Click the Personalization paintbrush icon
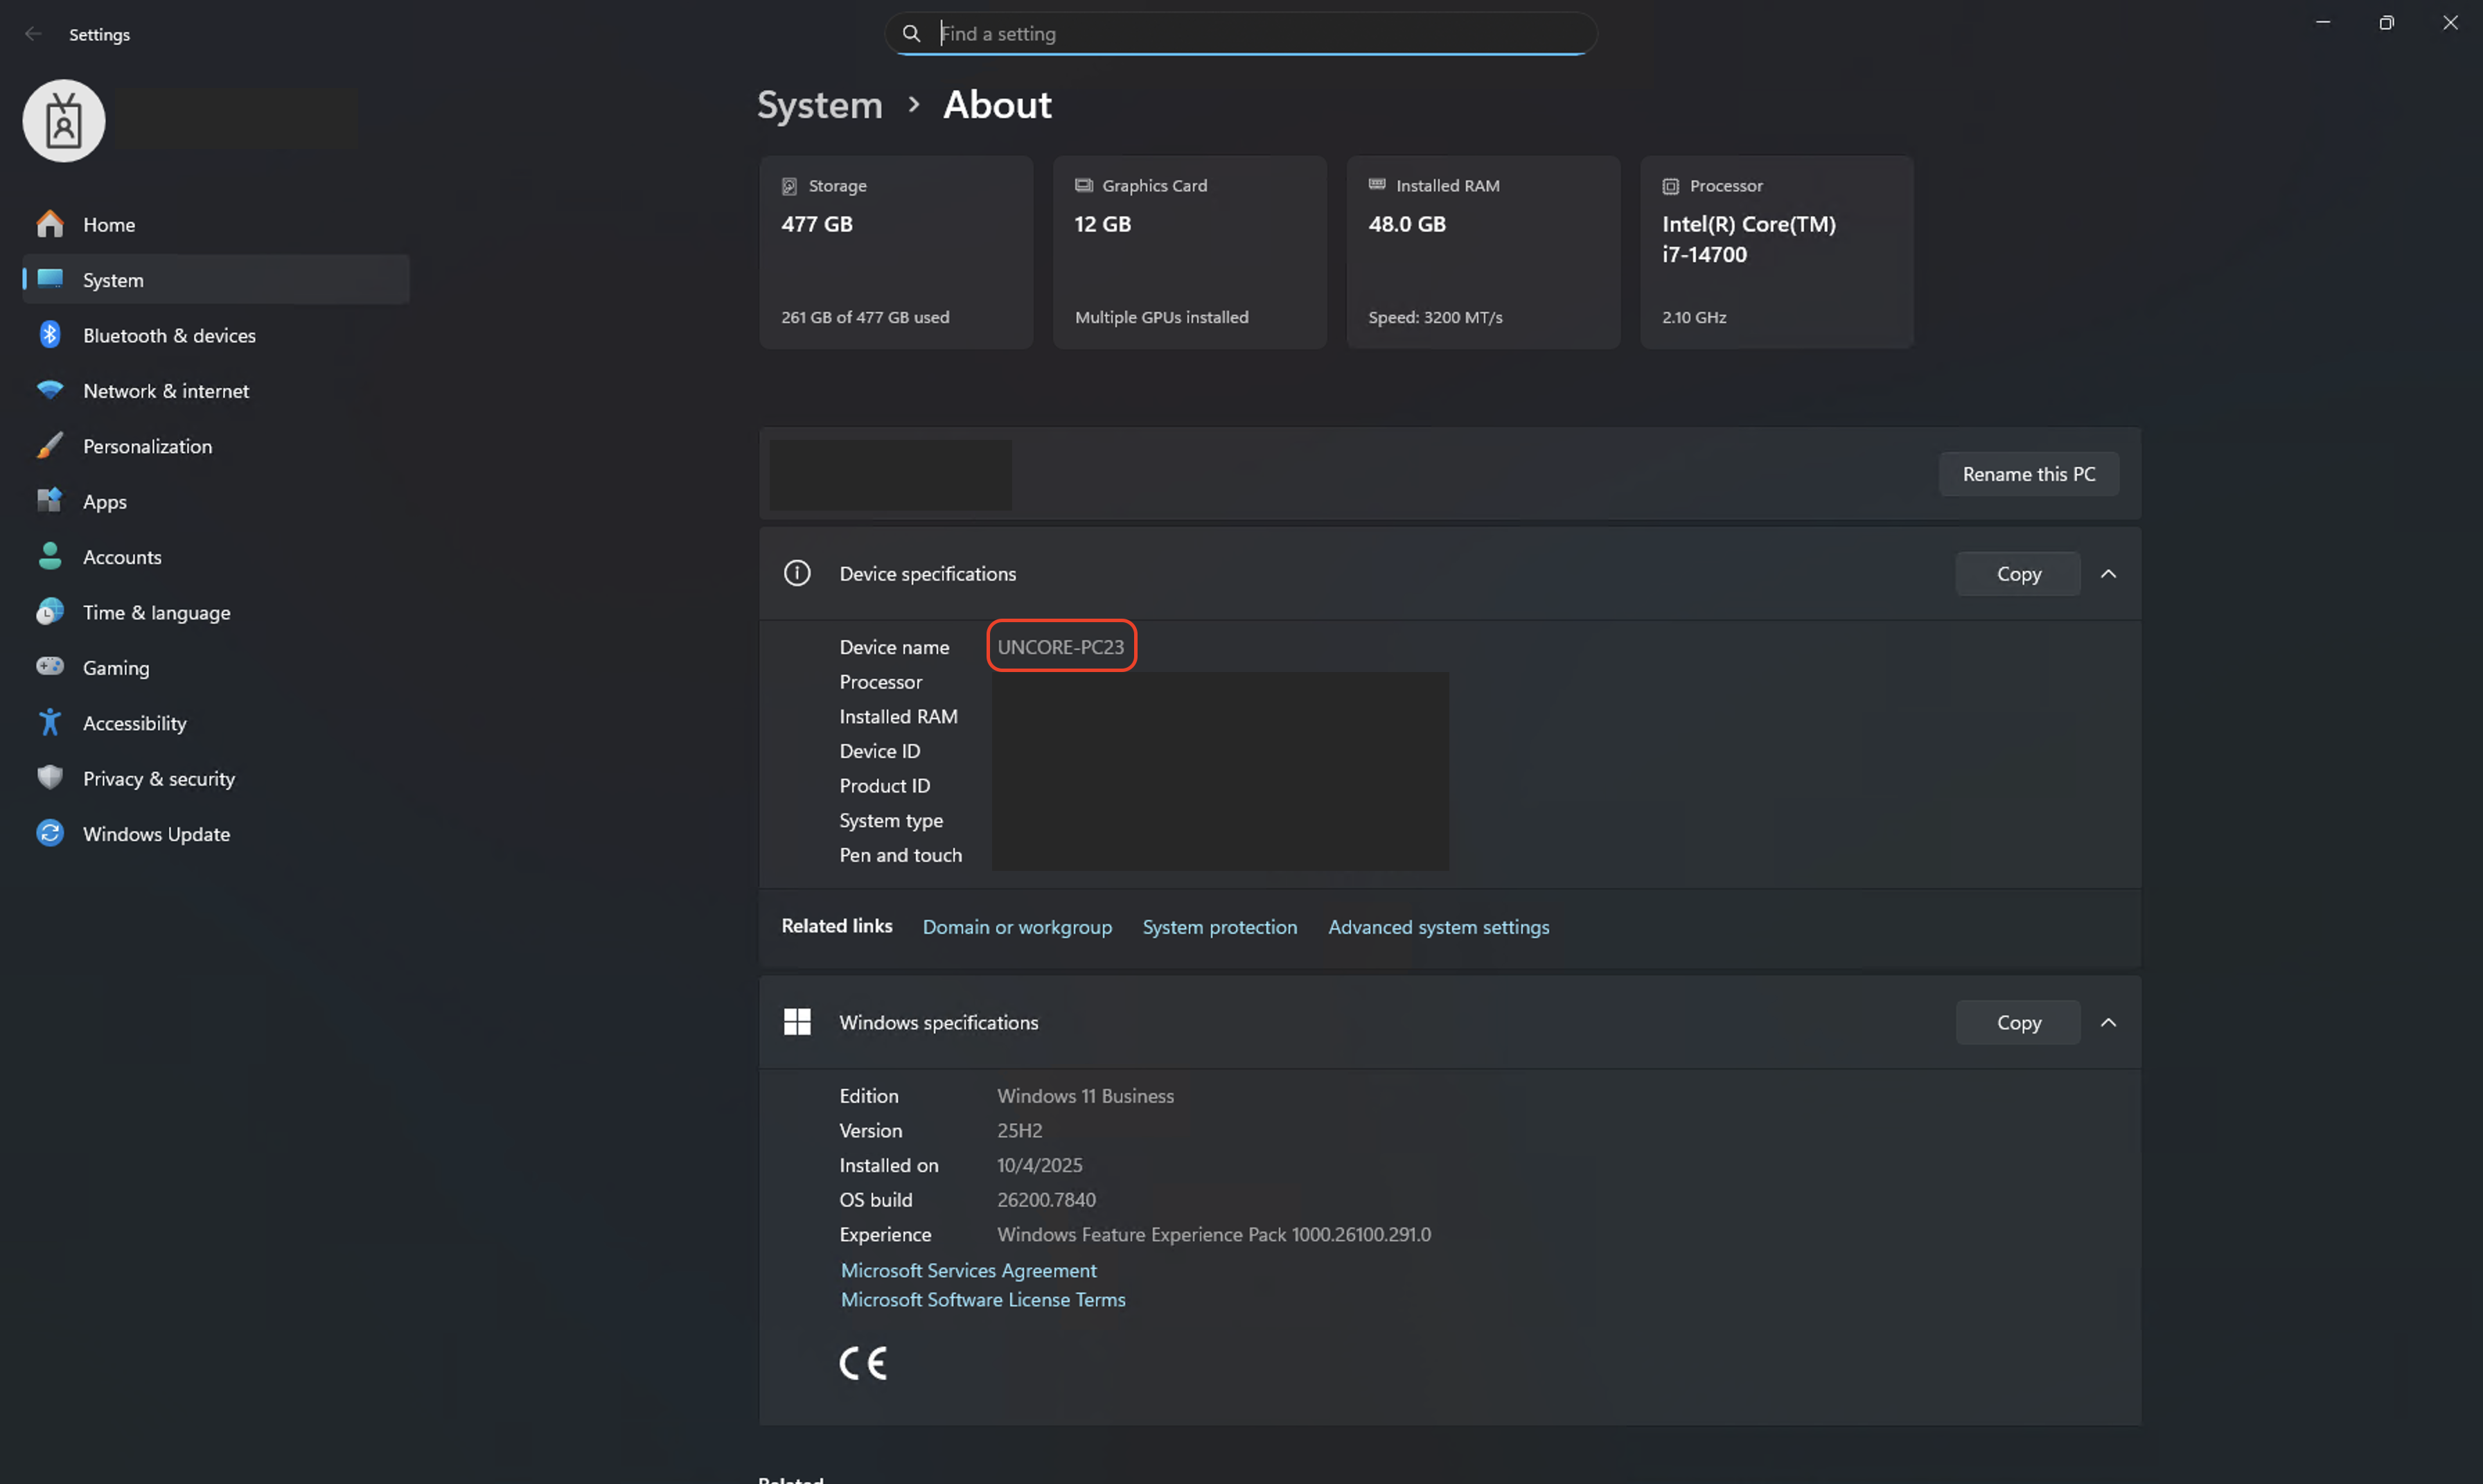This screenshot has height=1484, width=2483. tap(50, 446)
